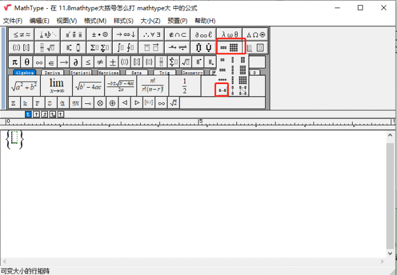Open the spaces and ellipses palette

tap(48, 34)
